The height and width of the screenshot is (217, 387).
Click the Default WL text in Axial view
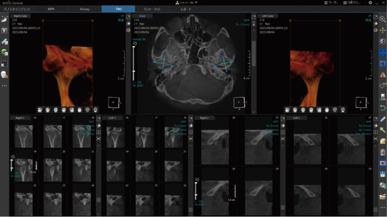139,40
